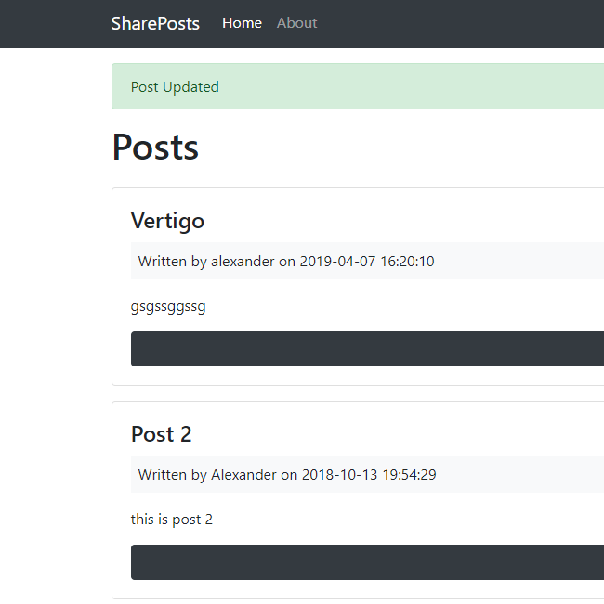The height and width of the screenshot is (604, 604).
Task: Click the 'Written by' text in Post 2
Action: 173,475
